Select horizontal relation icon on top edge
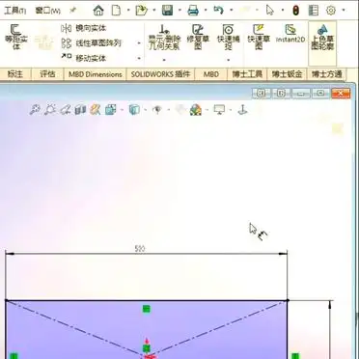Viewport: 359px width, 359px height. click(x=147, y=309)
